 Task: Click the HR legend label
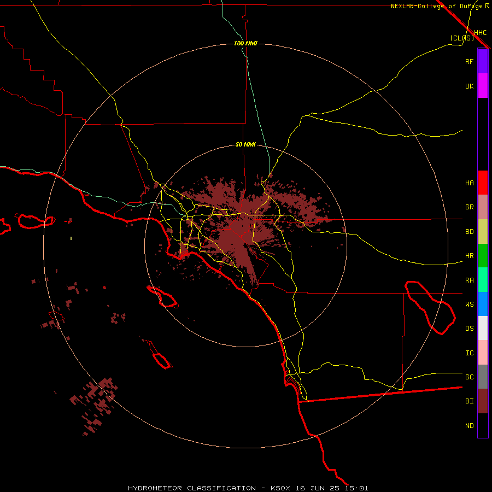(x=469, y=255)
